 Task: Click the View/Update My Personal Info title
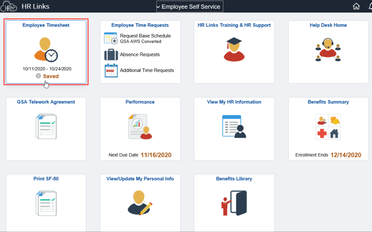coord(140,179)
